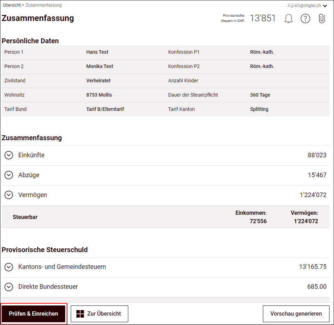
Task: Click the Wohnsitz value 8753 Mollis
Action: [x=99, y=95]
